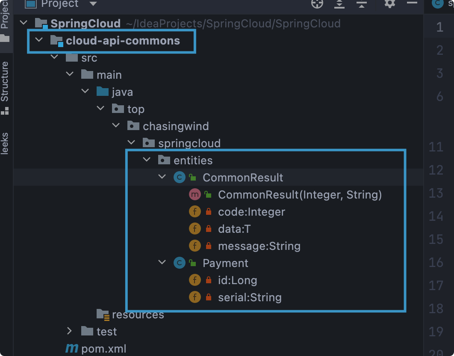Click the CommonResult class icon
454x356 pixels.
pyautogui.click(x=180, y=178)
